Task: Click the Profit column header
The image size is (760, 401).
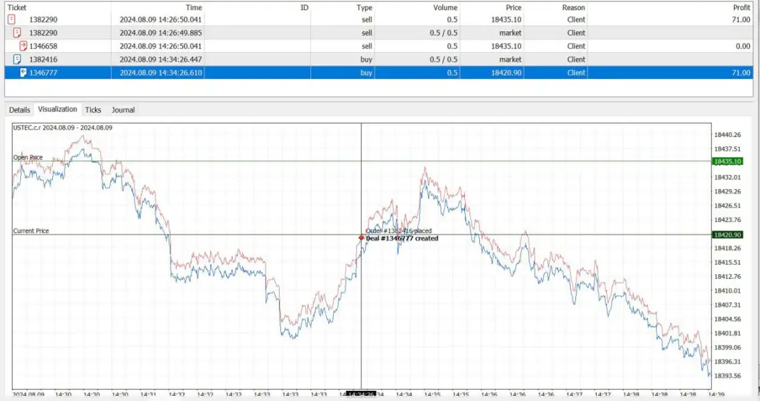Action: [741, 7]
